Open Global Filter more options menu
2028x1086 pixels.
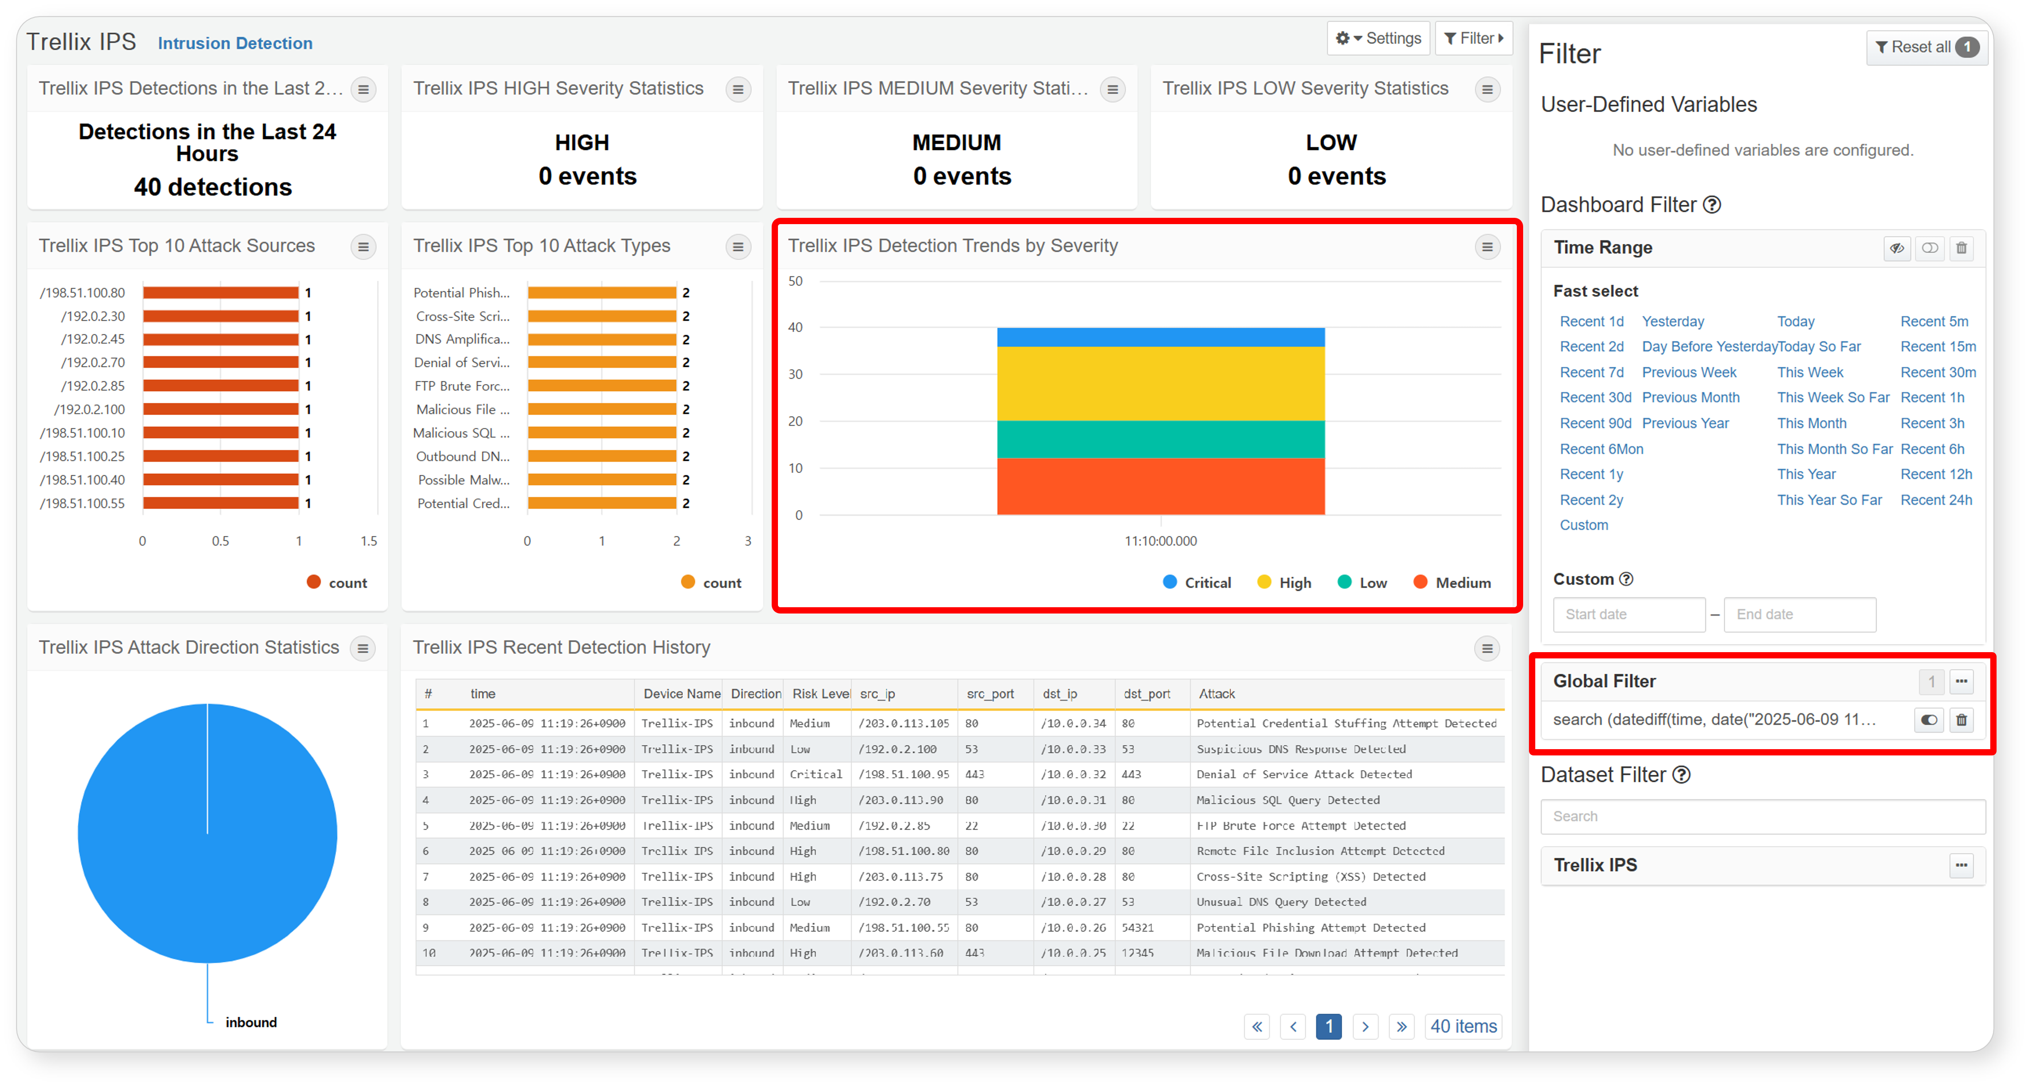1962,681
